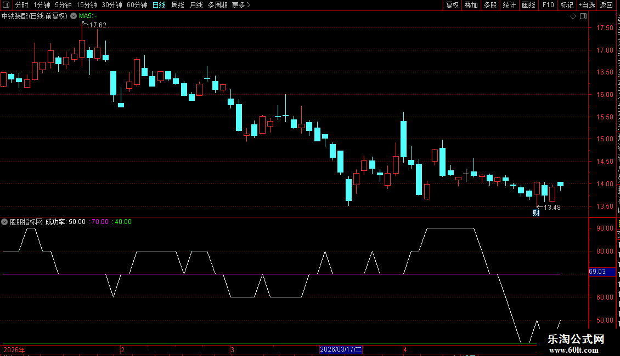Click month 4 on time axis

405,349
